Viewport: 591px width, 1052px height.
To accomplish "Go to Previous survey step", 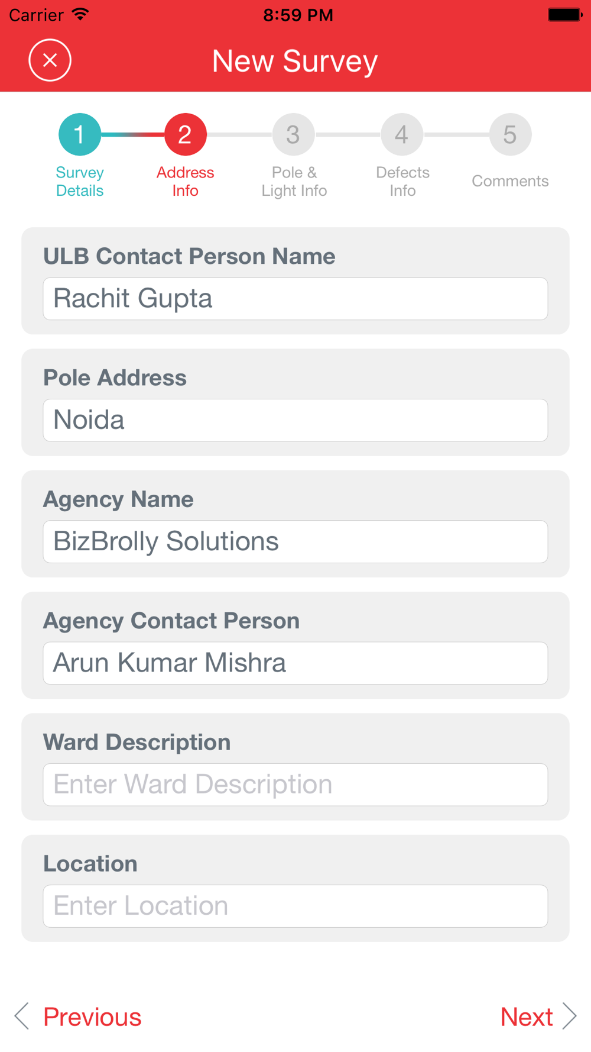I will [92, 1016].
